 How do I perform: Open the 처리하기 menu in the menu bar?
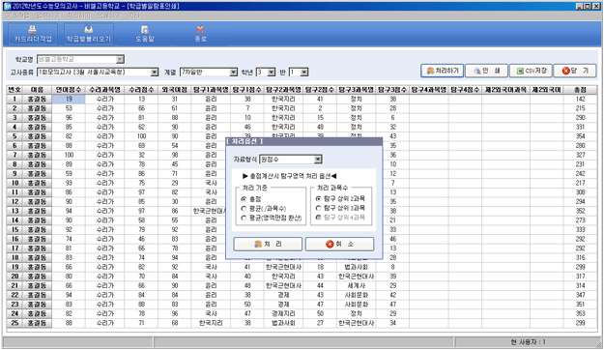(x=78, y=15)
